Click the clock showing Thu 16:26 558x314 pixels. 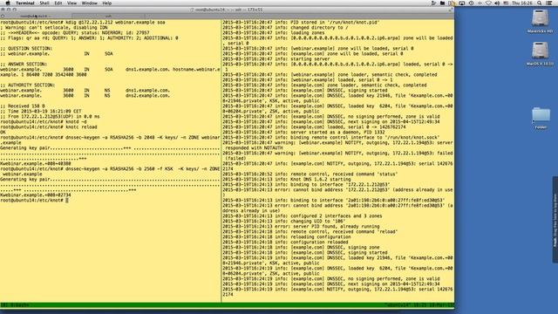[x=522, y=3]
